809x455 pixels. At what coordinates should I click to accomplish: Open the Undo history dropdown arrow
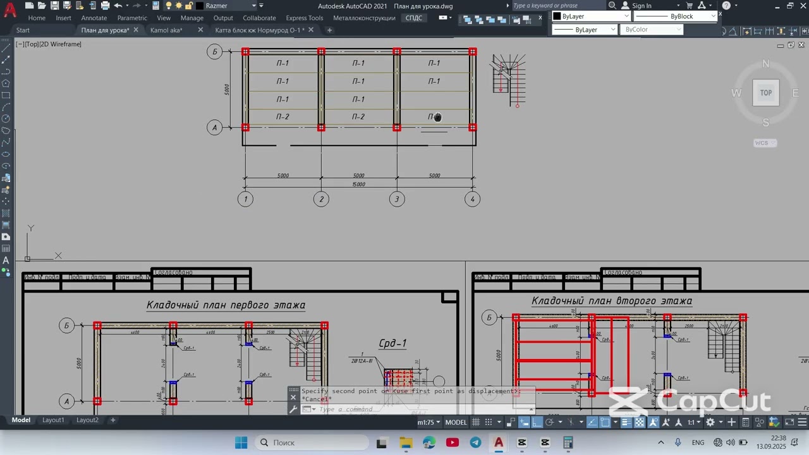(127, 6)
